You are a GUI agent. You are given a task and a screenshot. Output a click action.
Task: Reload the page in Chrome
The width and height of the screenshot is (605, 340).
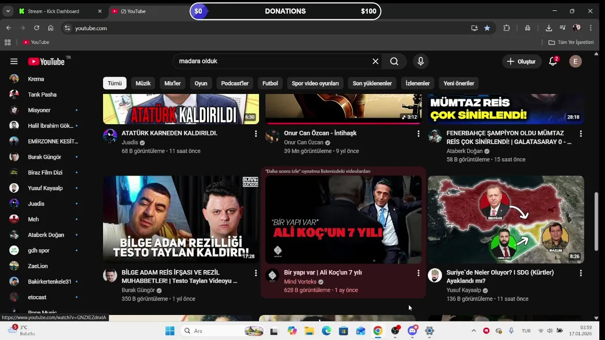click(x=36, y=28)
